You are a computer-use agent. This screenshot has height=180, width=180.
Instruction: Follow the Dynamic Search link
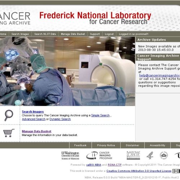(x=60, y=119)
